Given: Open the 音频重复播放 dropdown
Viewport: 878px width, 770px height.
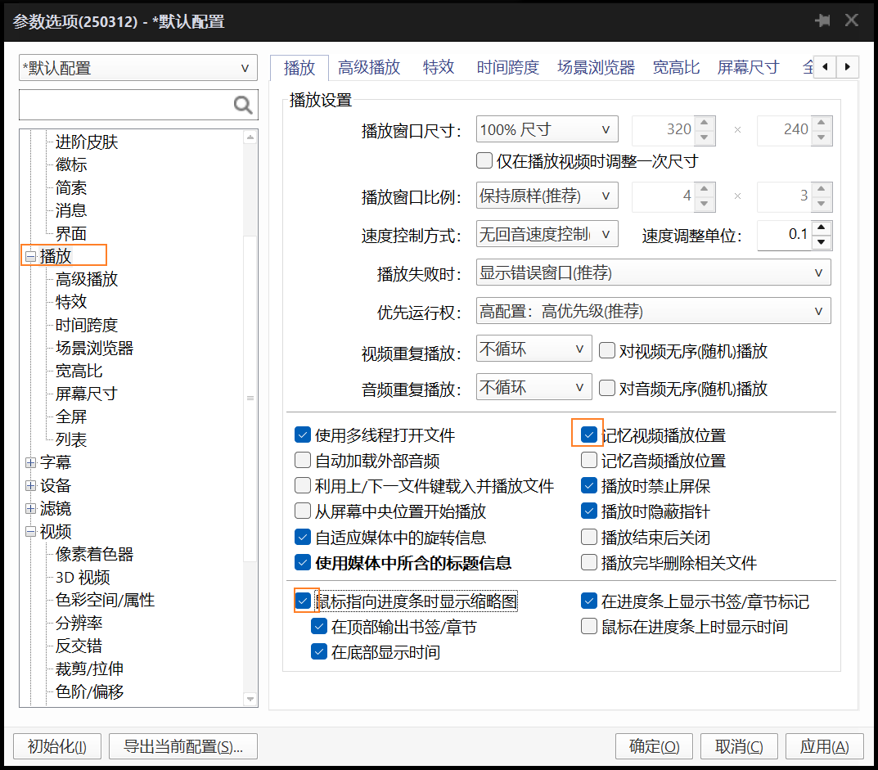Looking at the screenshot, I should tap(534, 387).
